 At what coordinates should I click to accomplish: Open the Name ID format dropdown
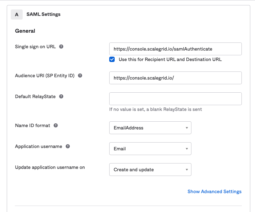[150, 128]
